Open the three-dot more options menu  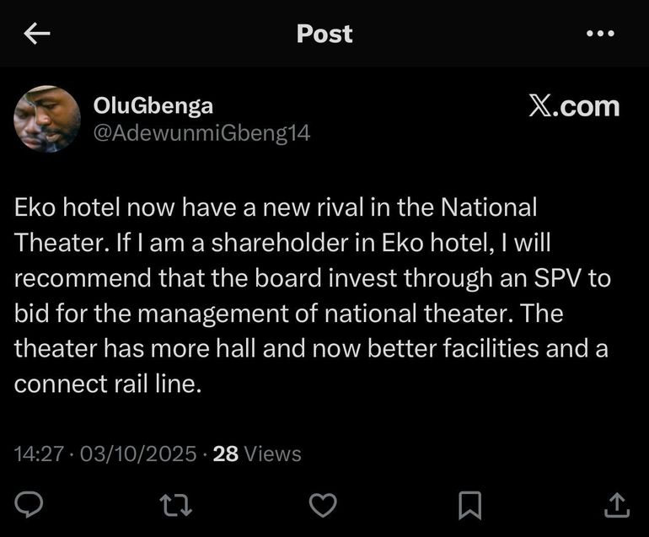(599, 34)
